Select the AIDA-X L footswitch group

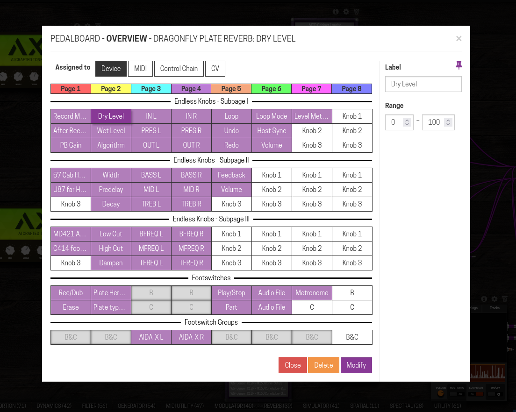coord(151,337)
